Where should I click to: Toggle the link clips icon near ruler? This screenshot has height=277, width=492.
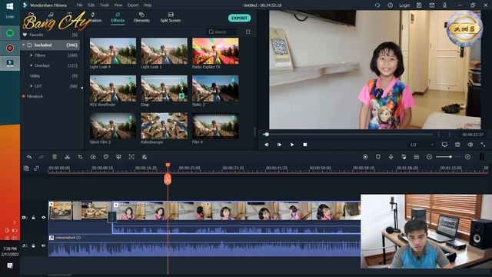(x=36, y=169)
